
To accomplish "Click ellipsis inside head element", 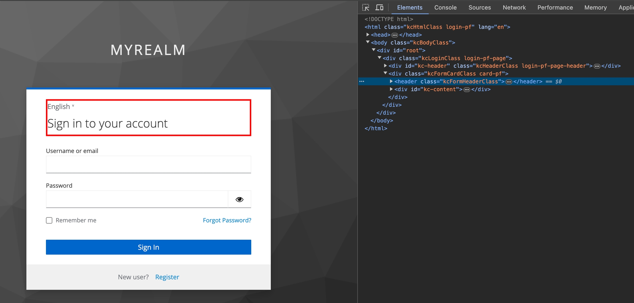I will (395, 35).
